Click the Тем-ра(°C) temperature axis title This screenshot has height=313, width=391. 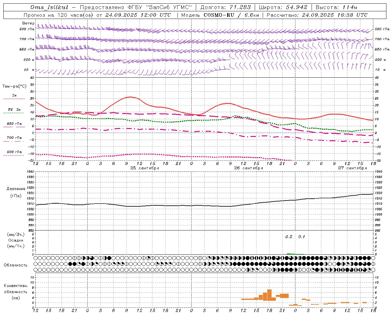pyautogui.click(x=14, y=87)
